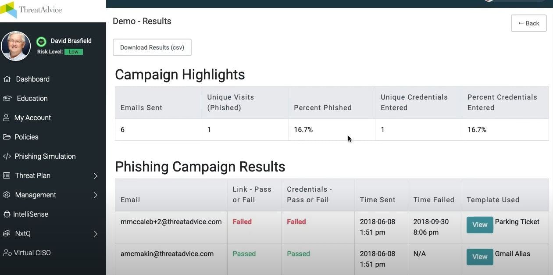The height and width of the screenshot is (275, 553).
Task: Click the ThreatAdvice logo
Action: click(31, 9)
